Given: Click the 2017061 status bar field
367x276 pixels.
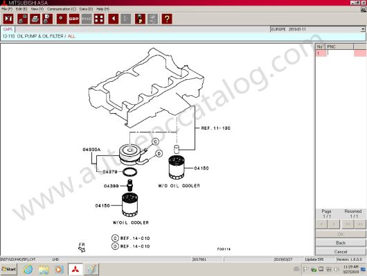Looking at the screenshot, I should [207, 259].
